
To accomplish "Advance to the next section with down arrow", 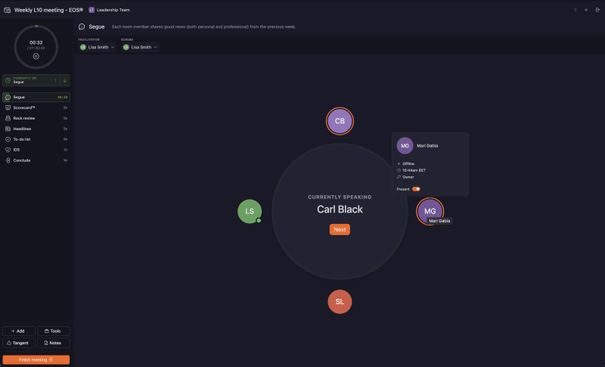I will (x=65, y=80).
